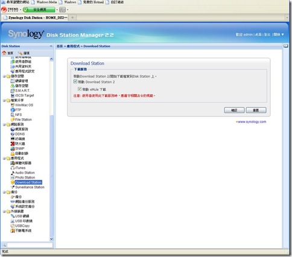Click the first bookmark in favorites bar

(15, 2)
